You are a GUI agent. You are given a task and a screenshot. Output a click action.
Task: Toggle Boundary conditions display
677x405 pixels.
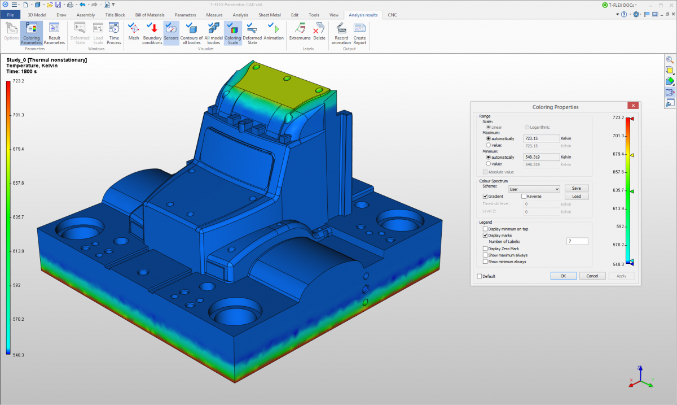tap(152, 33)
